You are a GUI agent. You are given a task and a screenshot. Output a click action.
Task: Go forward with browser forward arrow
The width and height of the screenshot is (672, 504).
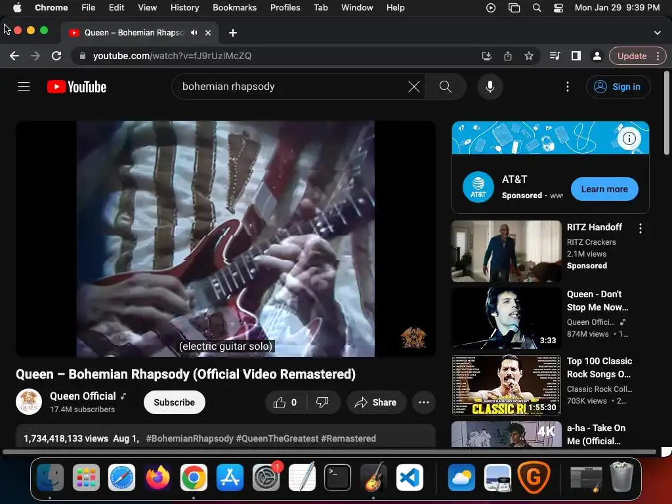(35, 56)
